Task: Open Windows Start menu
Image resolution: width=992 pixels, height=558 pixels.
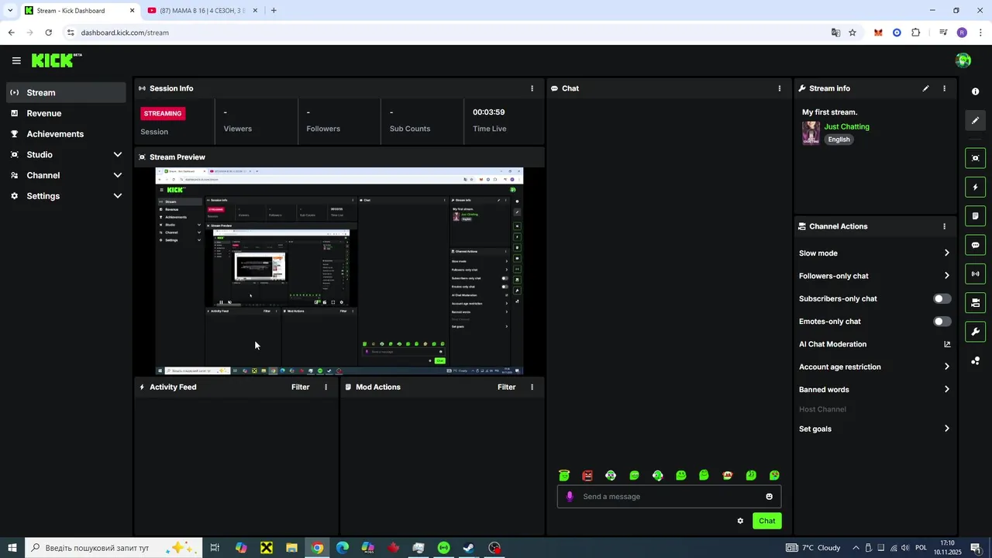Action: [x=12, y=548]
